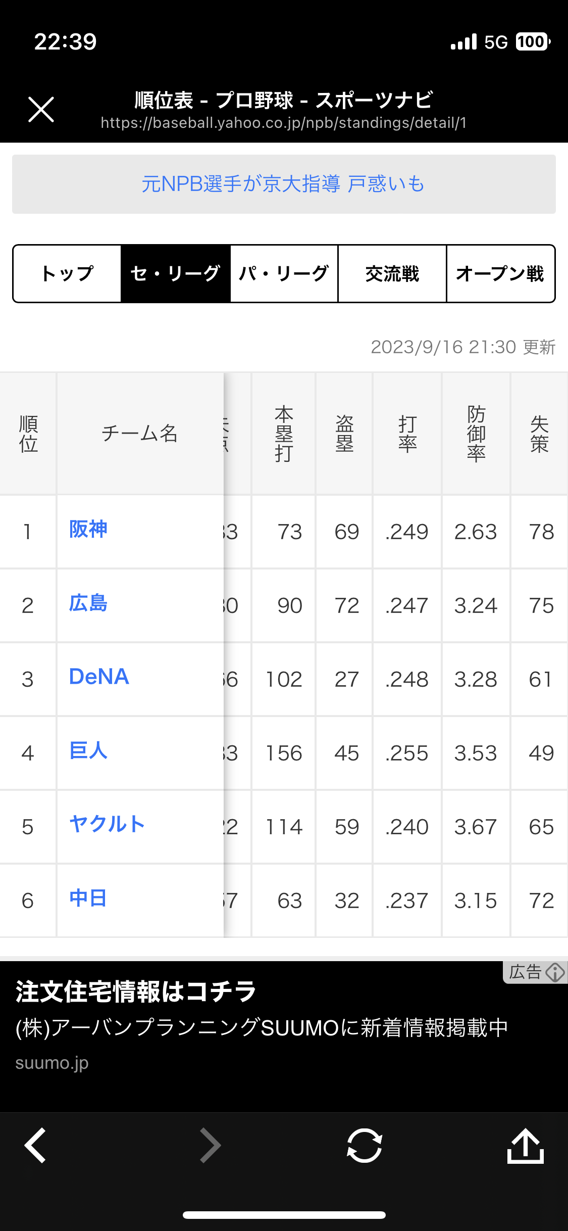Open the 元NPB選手が京大指導 news link
This screenshot has height=1231, width=568.
pyautogui.click(x=283, y=184)
